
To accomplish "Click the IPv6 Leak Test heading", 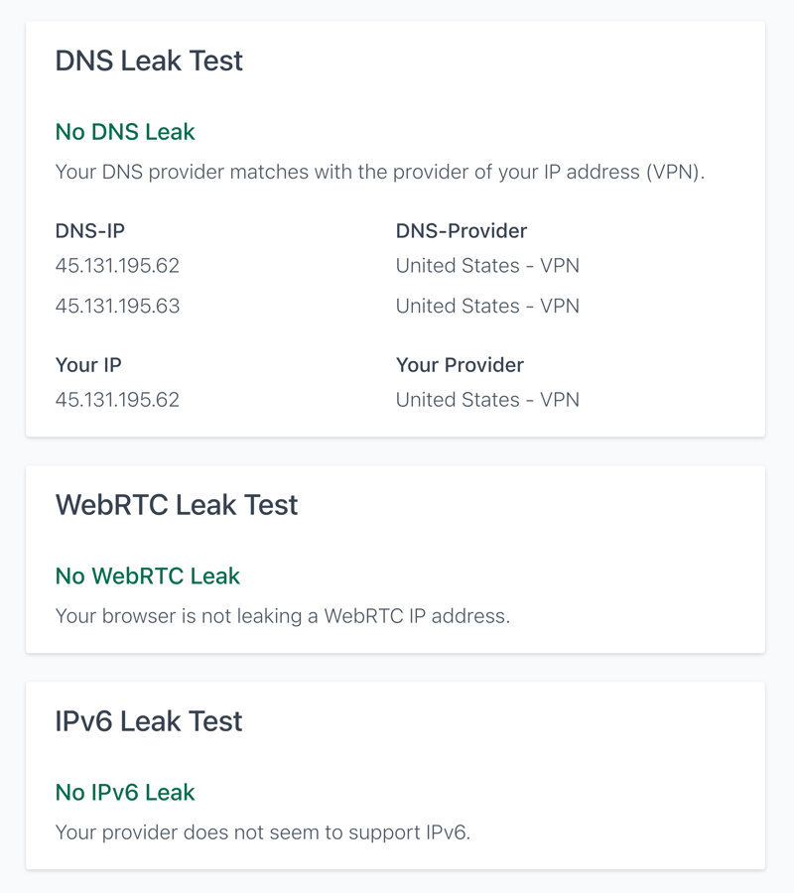I will (x=149, y=721).
